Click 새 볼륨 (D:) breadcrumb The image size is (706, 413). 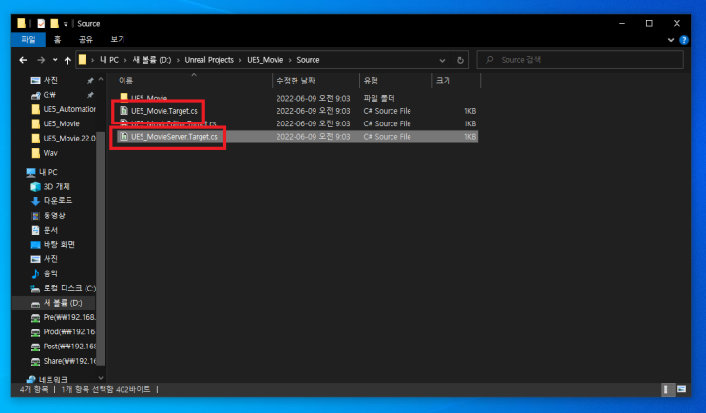(152, 60)
